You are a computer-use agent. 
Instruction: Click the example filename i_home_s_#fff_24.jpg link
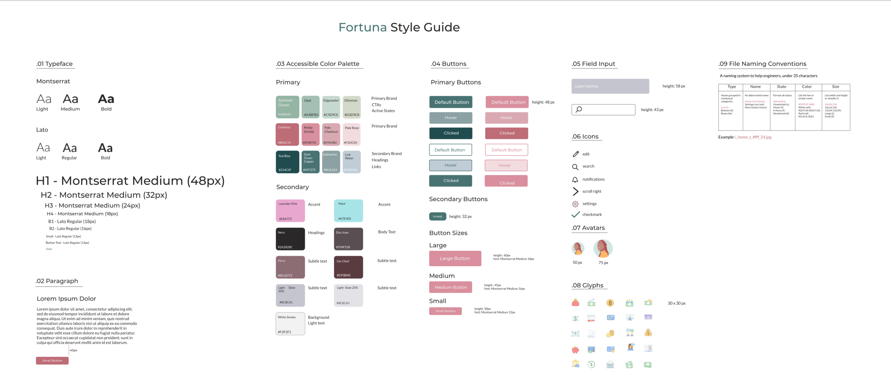pos(753,137)
